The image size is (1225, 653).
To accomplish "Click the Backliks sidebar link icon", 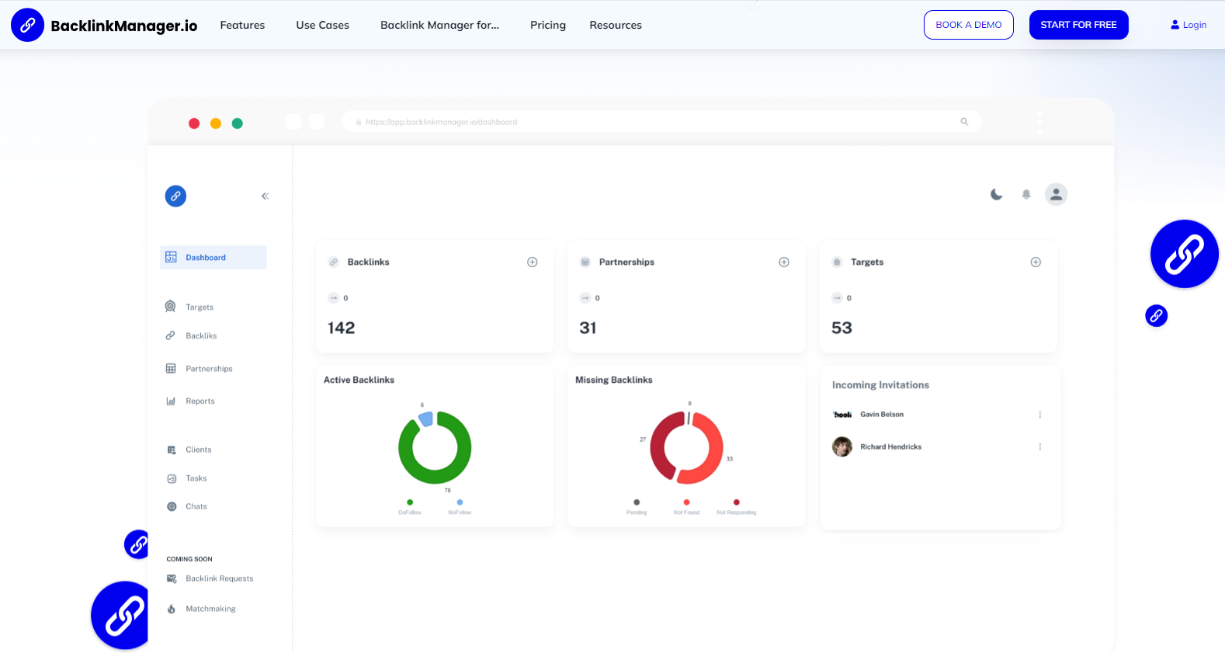I will pyautogui.click(x=170, y=335).
